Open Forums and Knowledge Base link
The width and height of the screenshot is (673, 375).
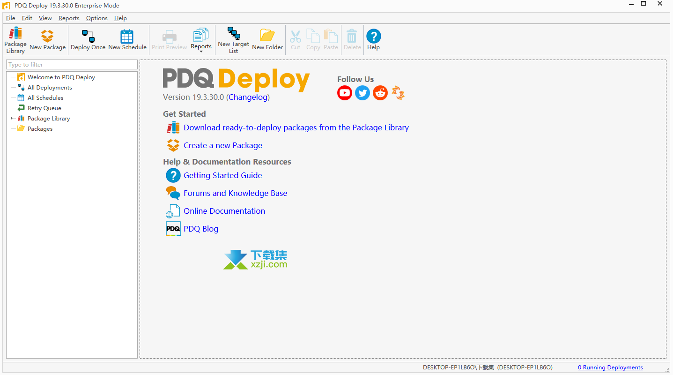[x=236, y=193]
